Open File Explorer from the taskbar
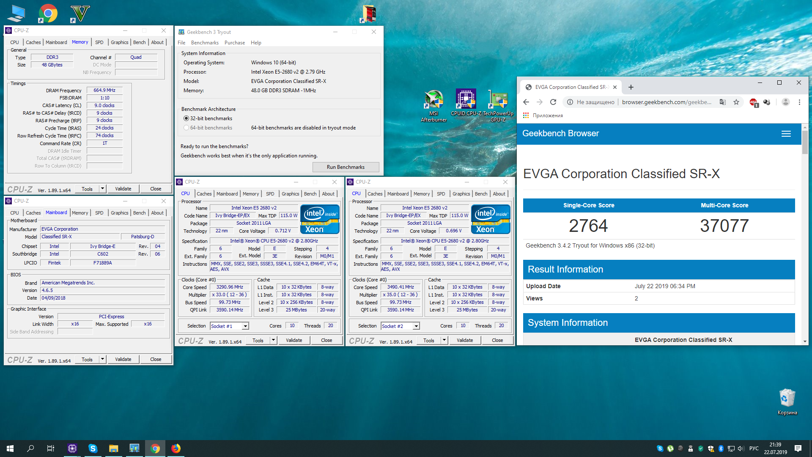Image resolution: width=812 pixels, height=457 pixels. (114, 449)
